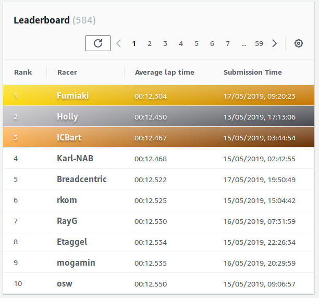Screen dimensions: 319x298
Task: Go to page 5
Action: (197, 44)
